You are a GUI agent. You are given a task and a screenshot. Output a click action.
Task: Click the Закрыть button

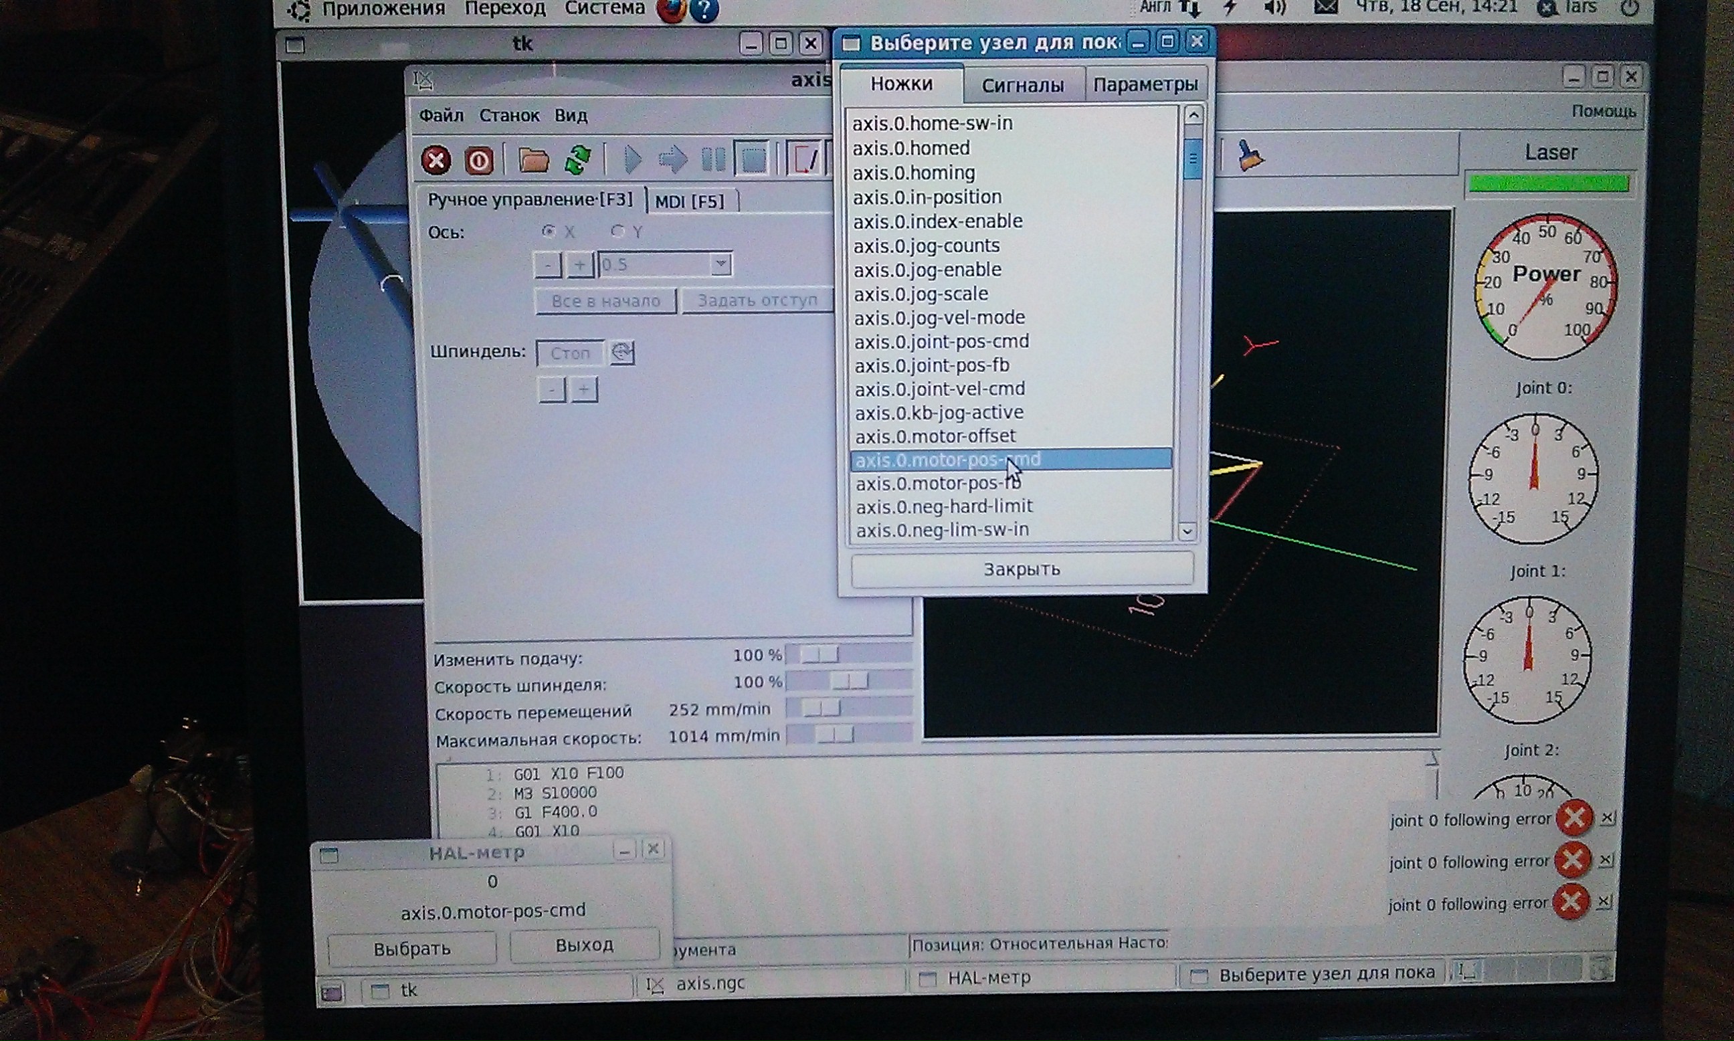click(x=1021, y=569)
